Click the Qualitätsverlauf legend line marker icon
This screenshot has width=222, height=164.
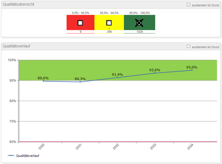click(11, 156)
